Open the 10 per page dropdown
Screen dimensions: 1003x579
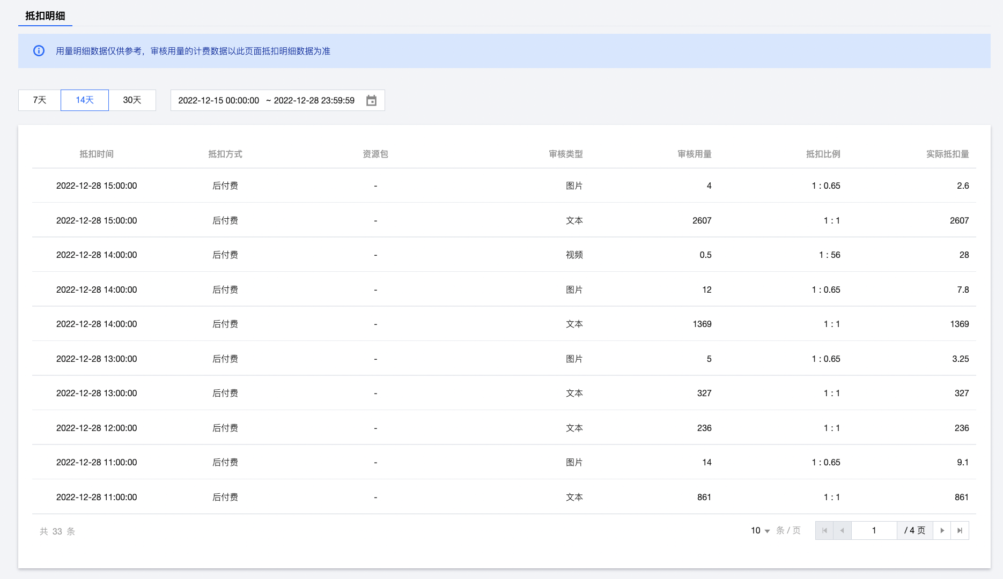pyautogui.click(x=760, y=531)
